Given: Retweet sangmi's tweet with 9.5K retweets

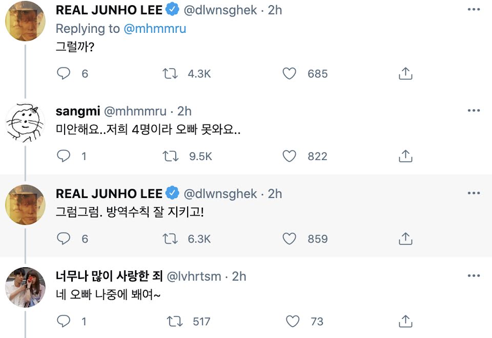Looking at the screenshot, I should pyautogui.click(x=170, y=156).
